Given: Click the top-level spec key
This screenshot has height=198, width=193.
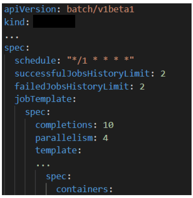Looking at the screenshot, I should [x=15, y=48].
